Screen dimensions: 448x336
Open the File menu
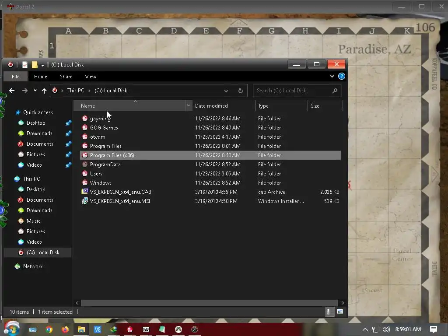click(x=16, y=77)
